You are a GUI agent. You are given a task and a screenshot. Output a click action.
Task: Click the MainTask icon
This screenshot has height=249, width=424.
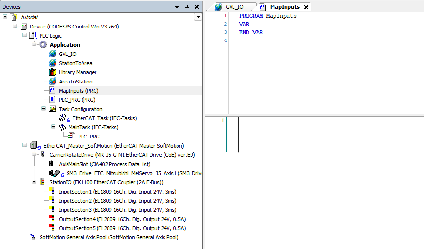pos(62,127)
